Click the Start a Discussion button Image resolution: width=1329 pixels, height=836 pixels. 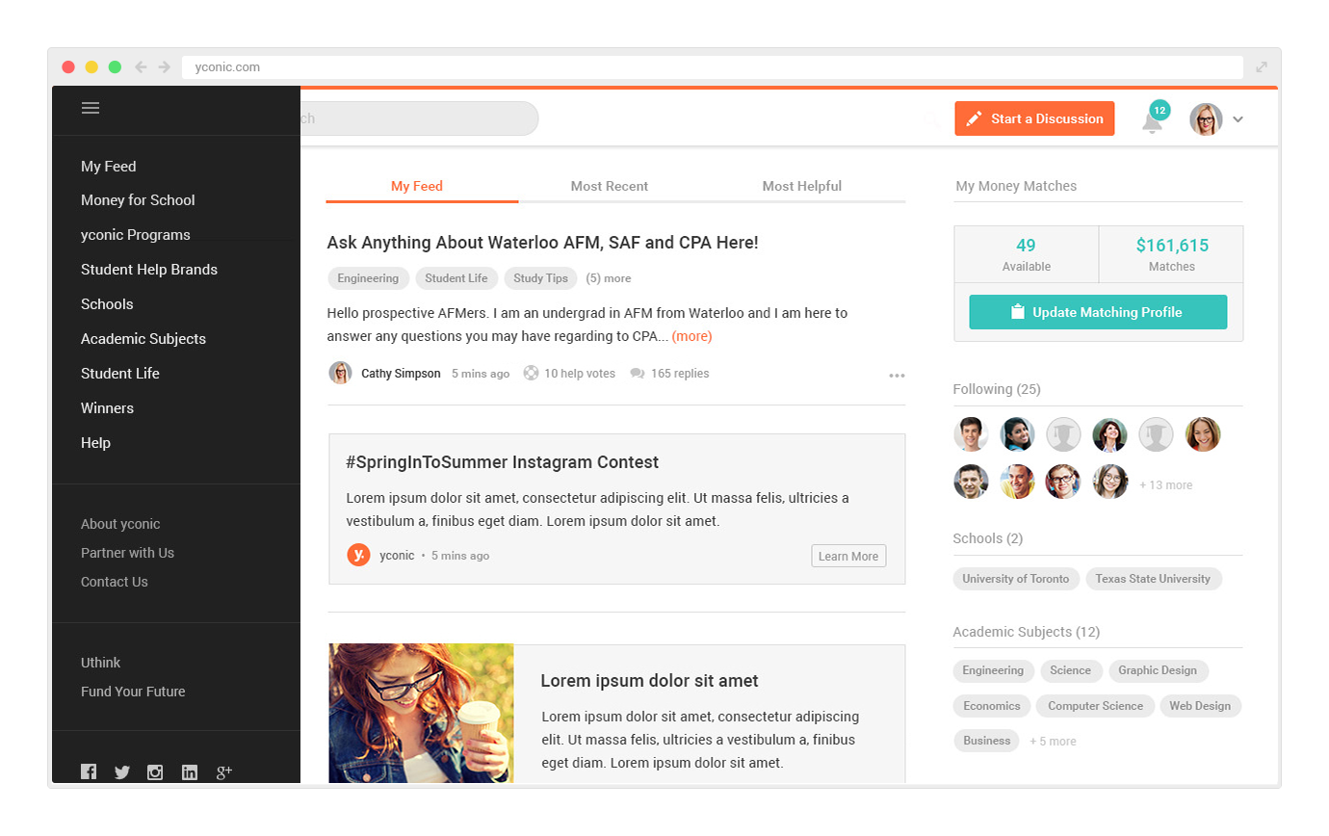pyautogui.click(x=1034, y=118)
